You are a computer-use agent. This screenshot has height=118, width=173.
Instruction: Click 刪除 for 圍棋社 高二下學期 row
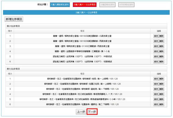pos(161,104)
